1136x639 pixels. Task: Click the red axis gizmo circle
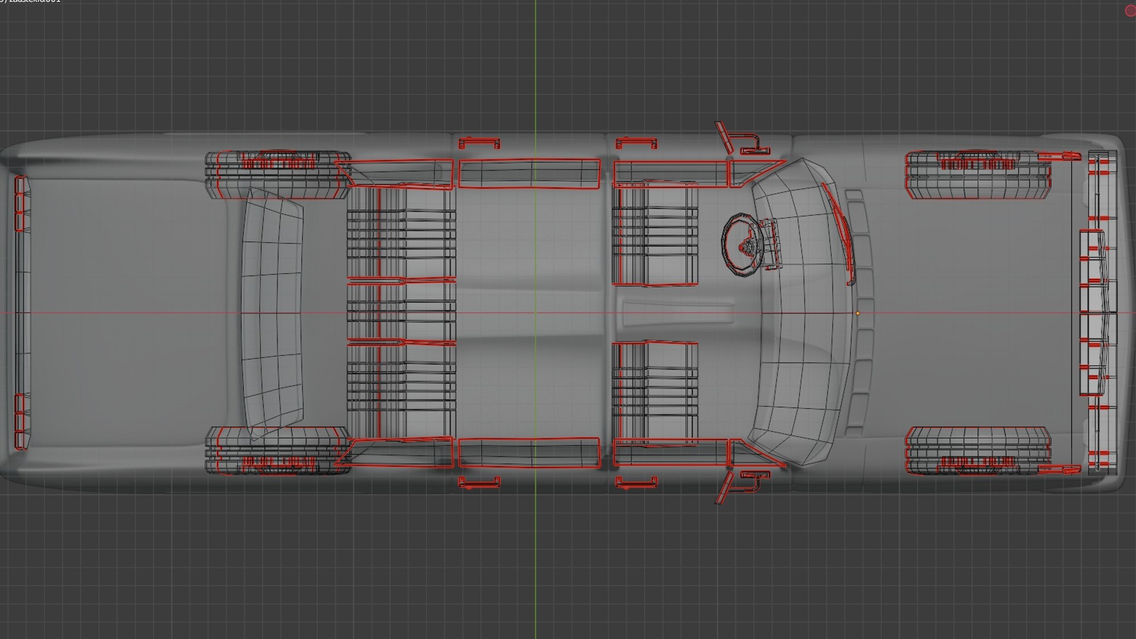point(1129,11)
